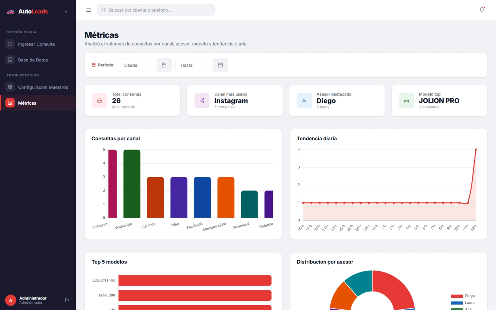This screenshot has width=496, height=310.
Task: Click the AutoLeads car logo
Action: [10, 12]
